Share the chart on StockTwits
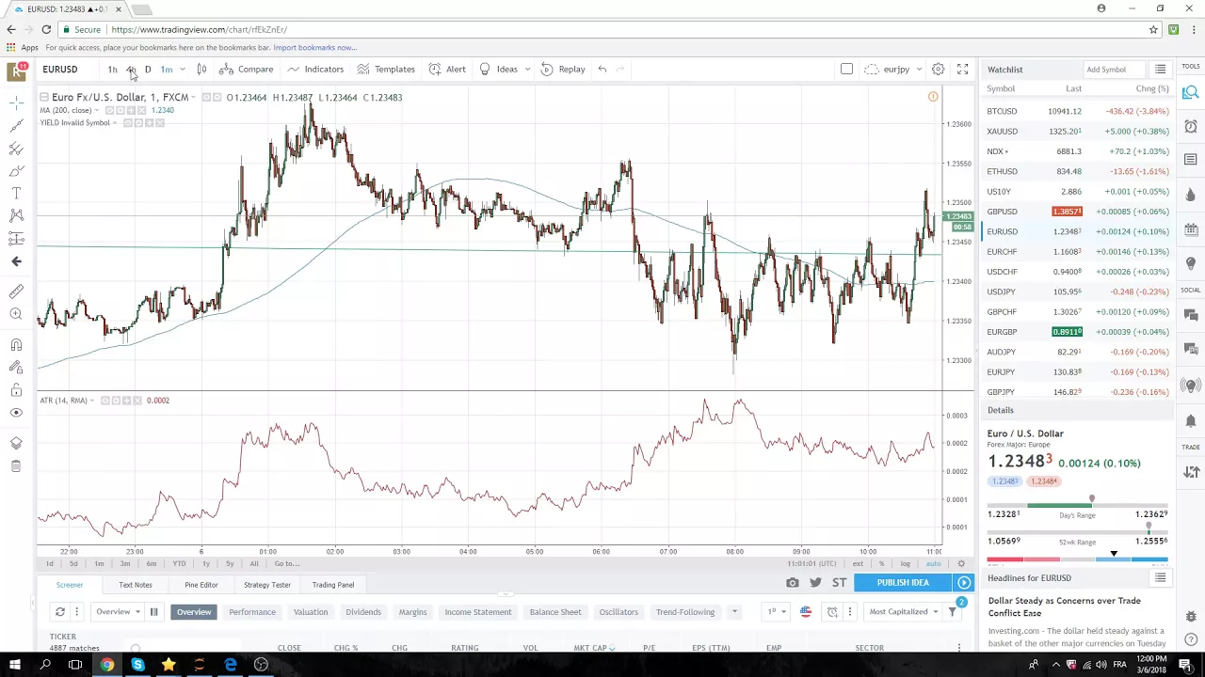Viewport: 1205px width, 677px height. [839, 583]
